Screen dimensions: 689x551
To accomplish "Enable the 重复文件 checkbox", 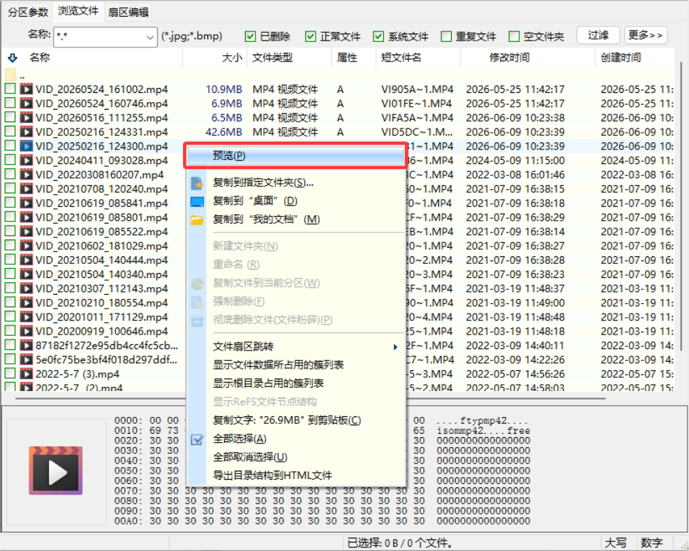I will [446, 36].
